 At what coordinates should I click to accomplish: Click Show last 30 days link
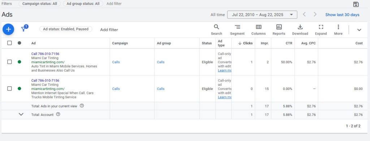coord(342,15)
